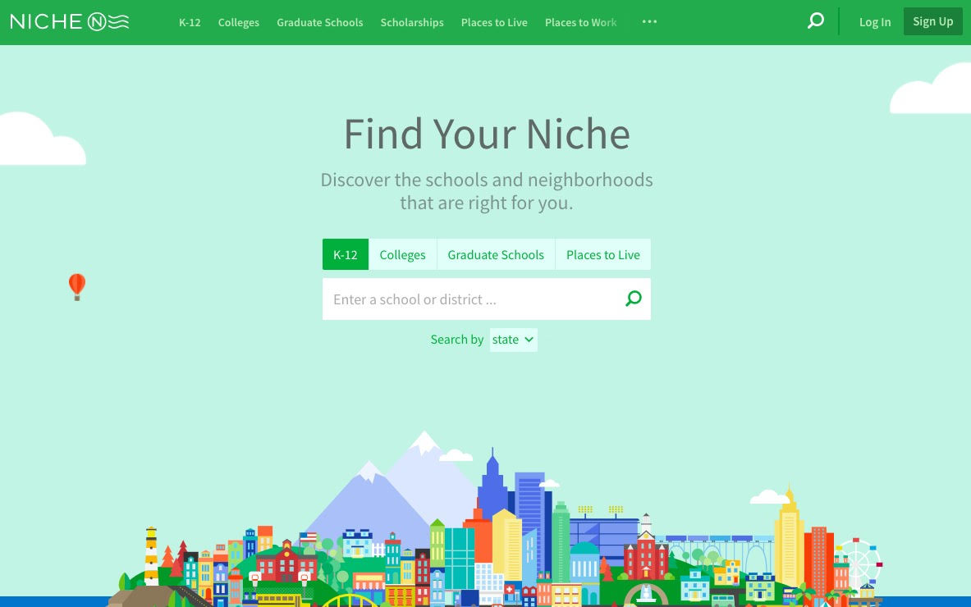Open Colleges from the top navigation
This screenshot has width=971, height=607.
[238, 22]
